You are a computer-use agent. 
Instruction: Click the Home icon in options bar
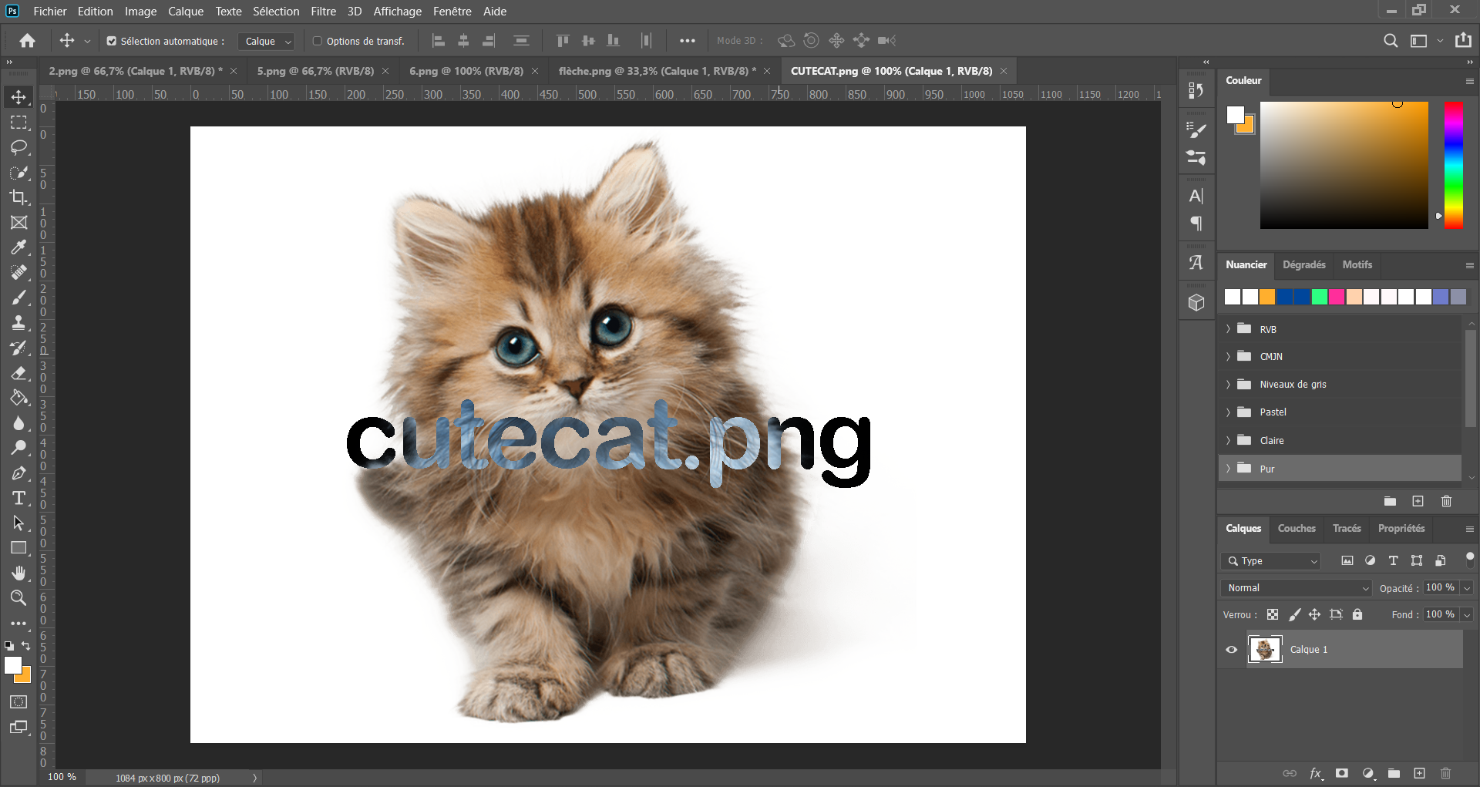[28, 41]
